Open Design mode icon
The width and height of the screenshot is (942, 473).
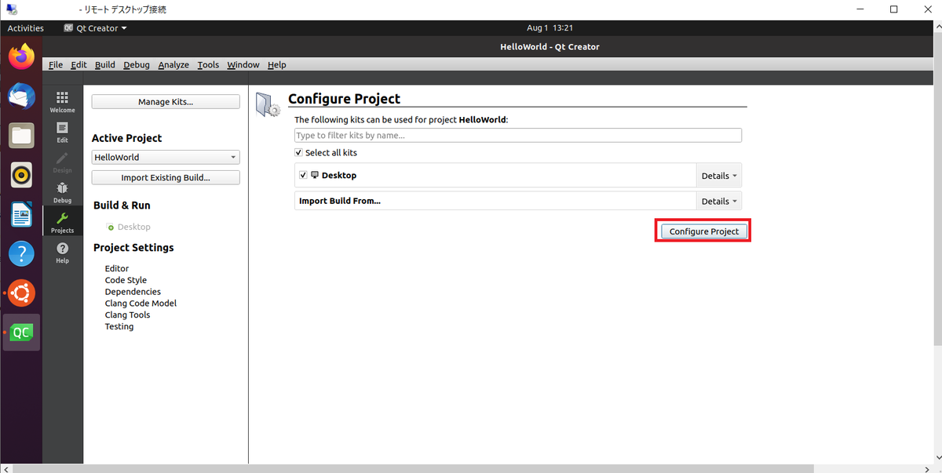click(62, 162)
